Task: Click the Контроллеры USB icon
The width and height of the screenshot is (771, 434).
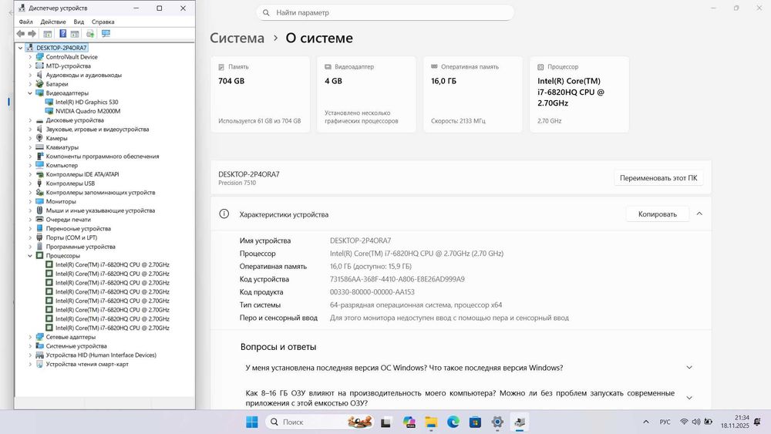Action: pos(40,183)
